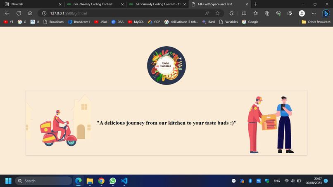Screen dimensions: 333x187
Task: Open the Bing chat sidebar icon
Action: click(x=326, y=13)
